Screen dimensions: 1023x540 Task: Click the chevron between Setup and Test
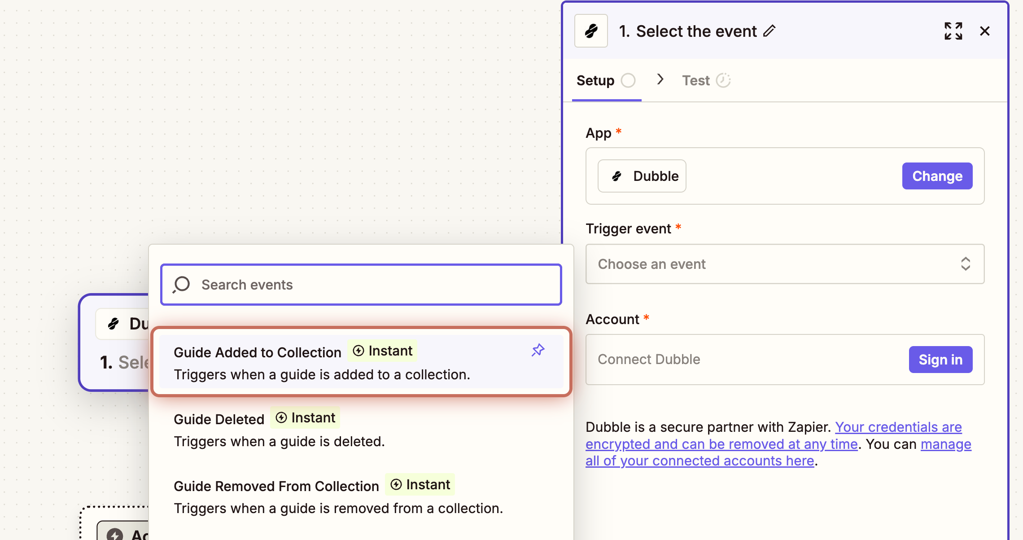[660, 79]
